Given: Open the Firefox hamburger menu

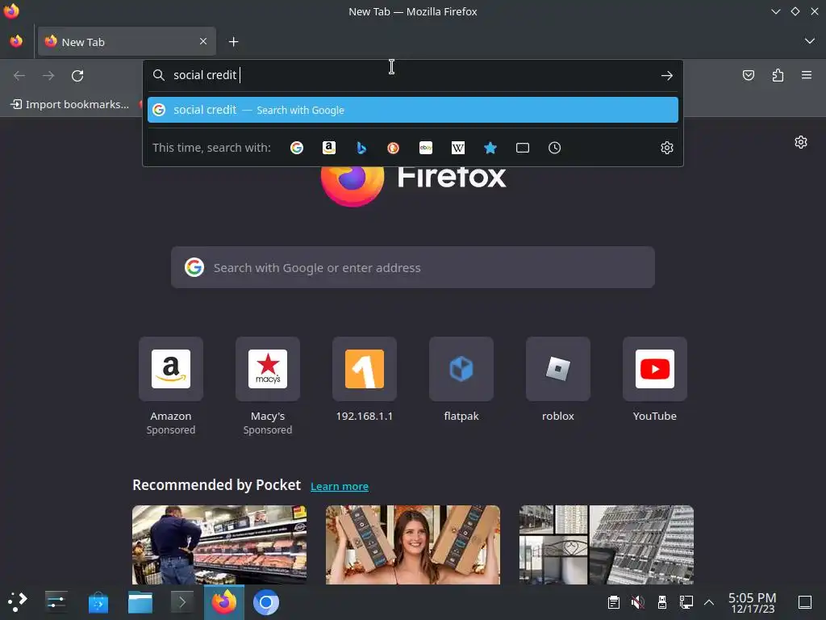Looking at the screenshot, I should click(x=807, y=75).
